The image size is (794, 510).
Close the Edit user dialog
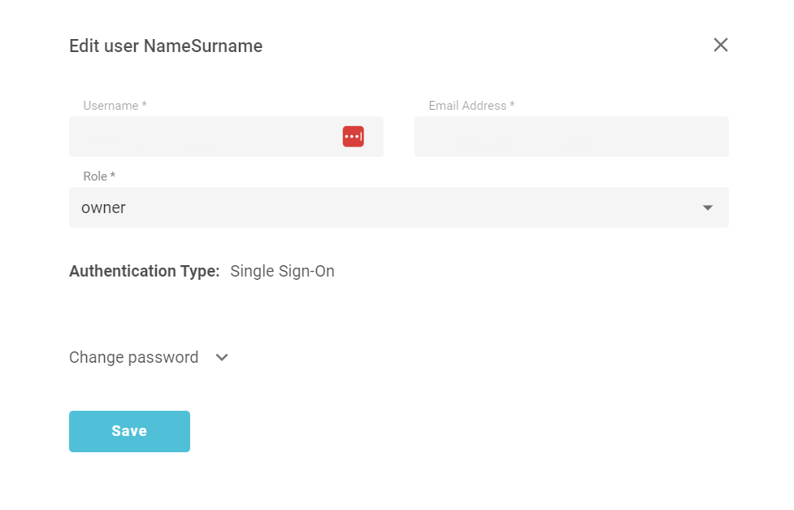tap(720, 45)
